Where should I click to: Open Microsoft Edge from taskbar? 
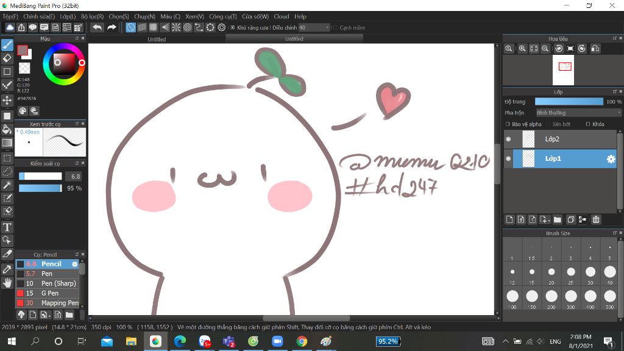point(180,341)
